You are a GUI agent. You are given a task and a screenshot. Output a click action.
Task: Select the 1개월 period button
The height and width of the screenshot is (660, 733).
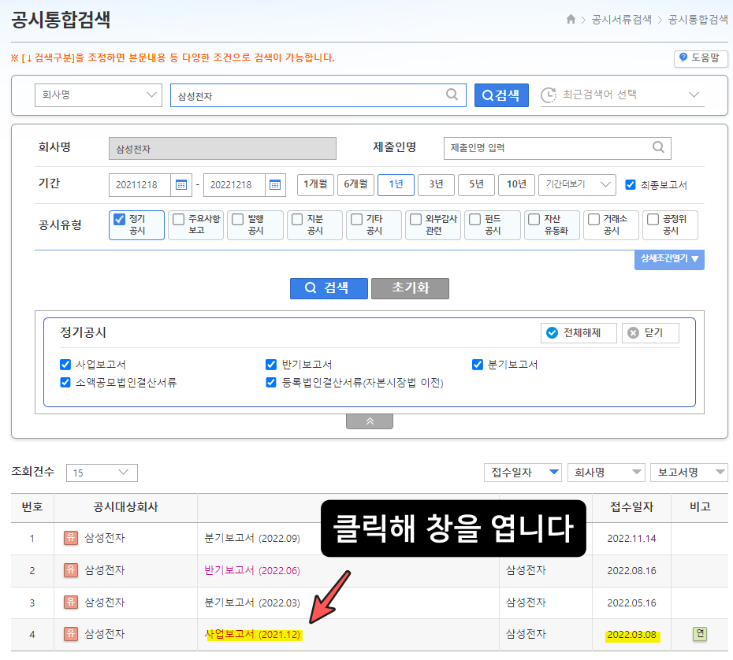(x=315, y=184)
